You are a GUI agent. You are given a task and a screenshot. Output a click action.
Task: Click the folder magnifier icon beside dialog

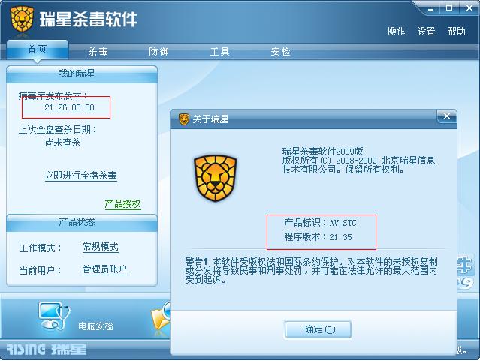[161, 318]
